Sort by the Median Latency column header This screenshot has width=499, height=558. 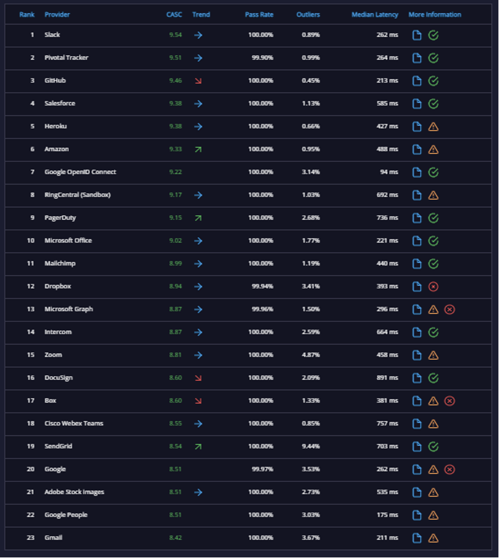[x=374, y=15]
